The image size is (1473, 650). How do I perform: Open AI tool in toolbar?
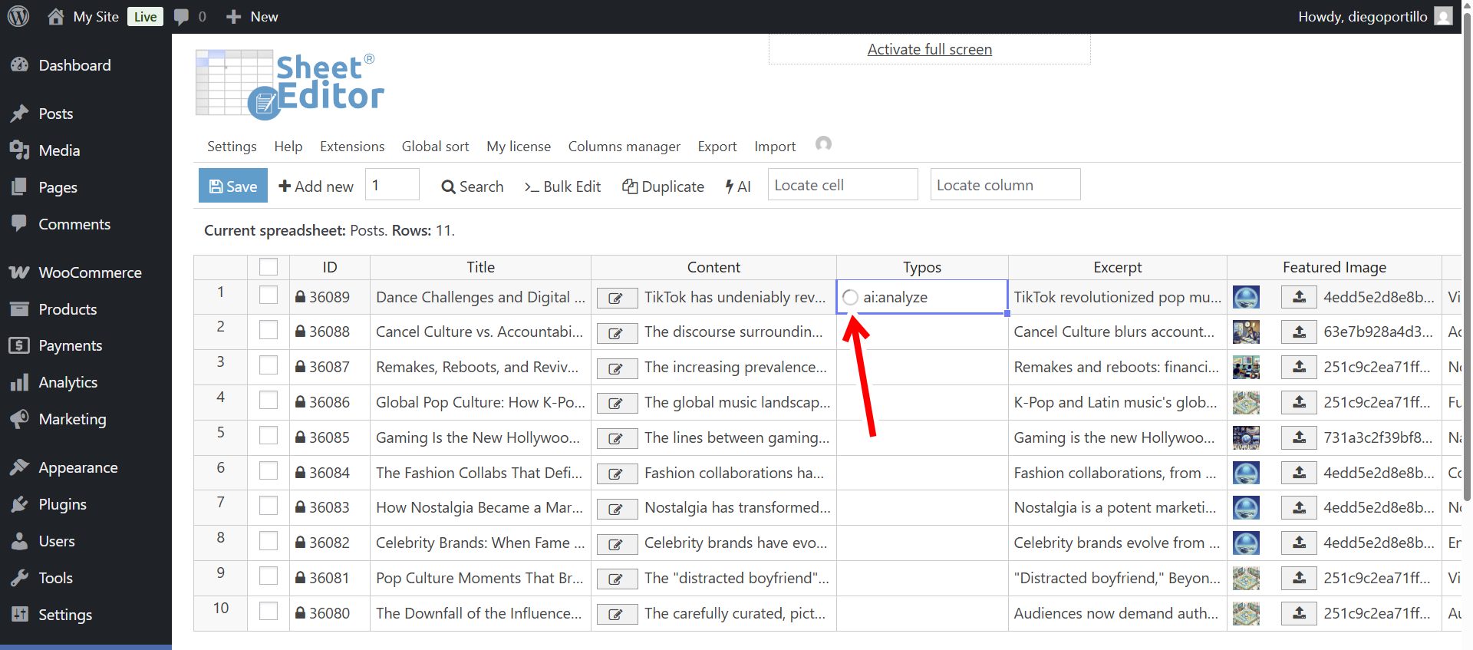click(x=738, y=186)
